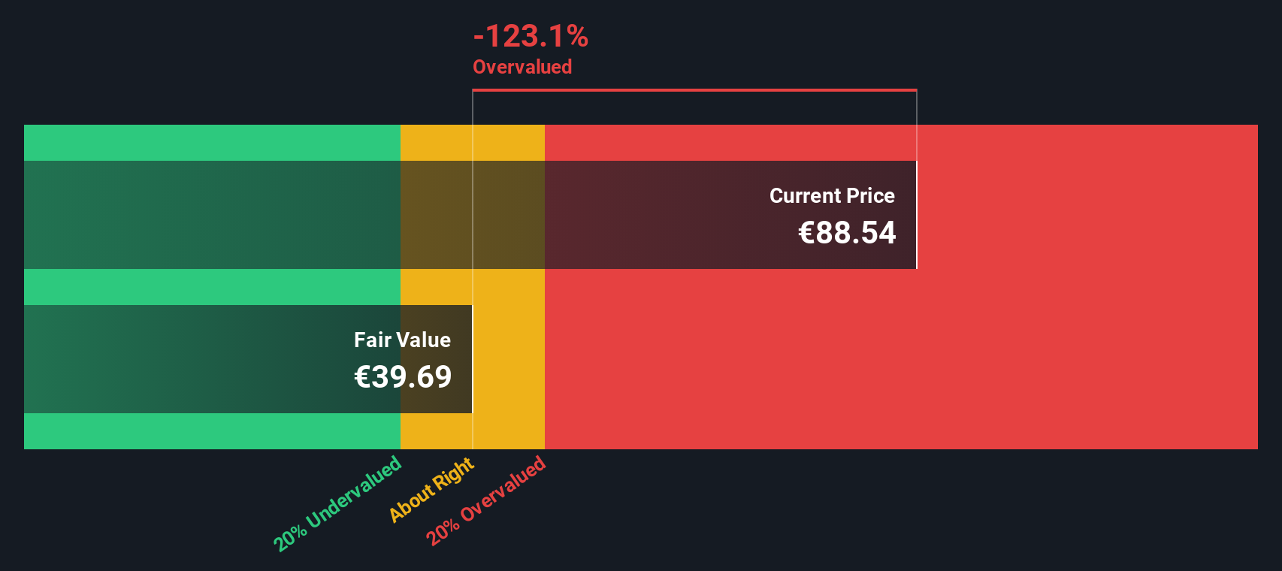
Task: Click the dark Fair Value bar over green
Action: 212,359
